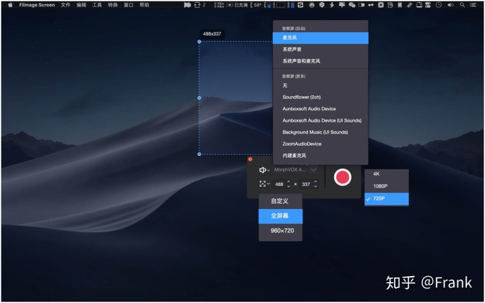Decrease the width with its down arrow

[288, 186]
